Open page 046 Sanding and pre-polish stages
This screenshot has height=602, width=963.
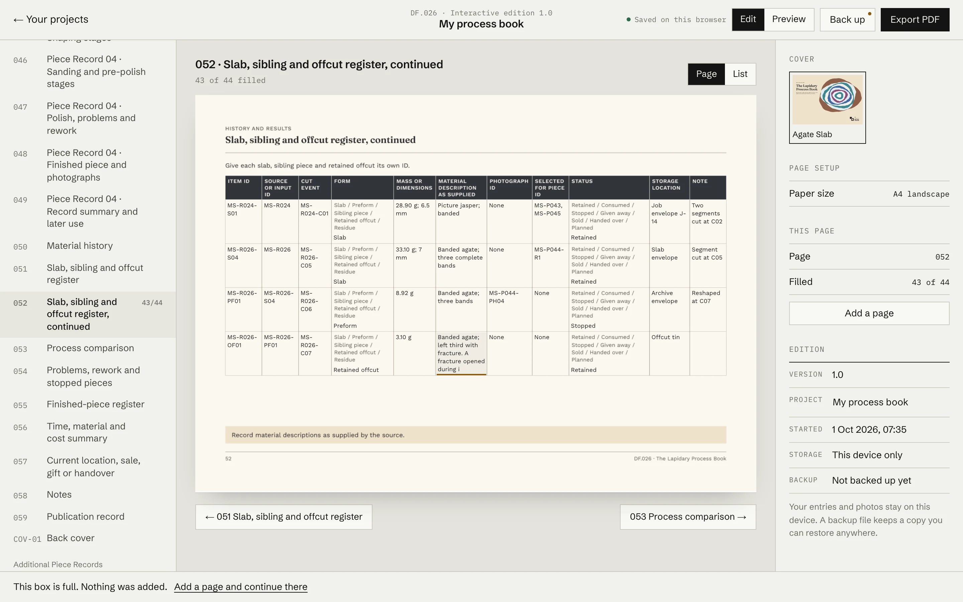88,72
